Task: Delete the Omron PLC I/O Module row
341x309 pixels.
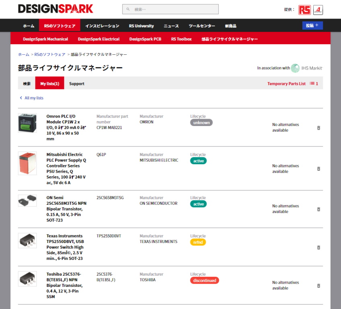Action: (318, 128)
